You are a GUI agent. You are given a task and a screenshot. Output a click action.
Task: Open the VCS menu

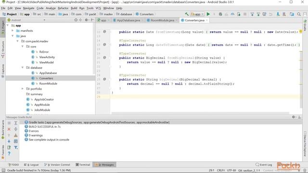pos(98,8)
